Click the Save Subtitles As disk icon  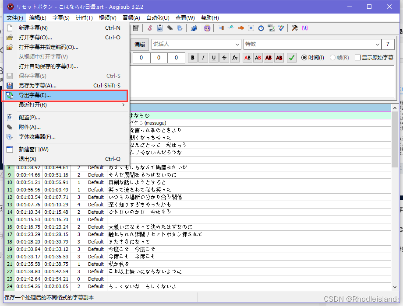[x=10, y=85]
